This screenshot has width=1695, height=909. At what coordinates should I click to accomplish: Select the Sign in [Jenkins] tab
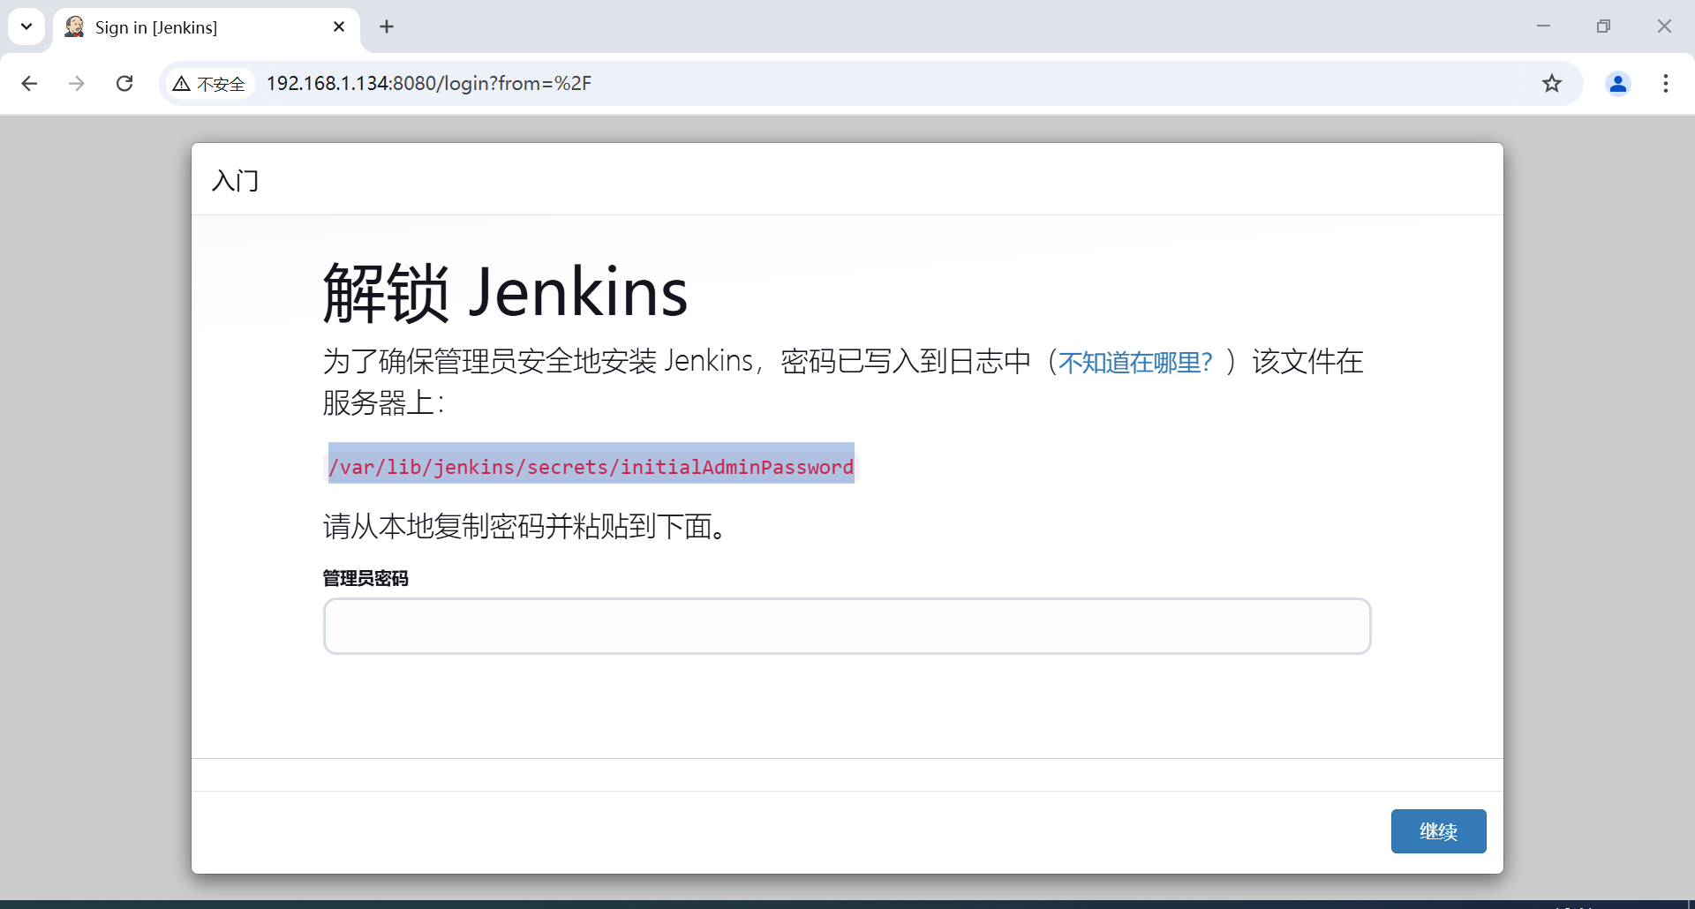pos(205,27)
